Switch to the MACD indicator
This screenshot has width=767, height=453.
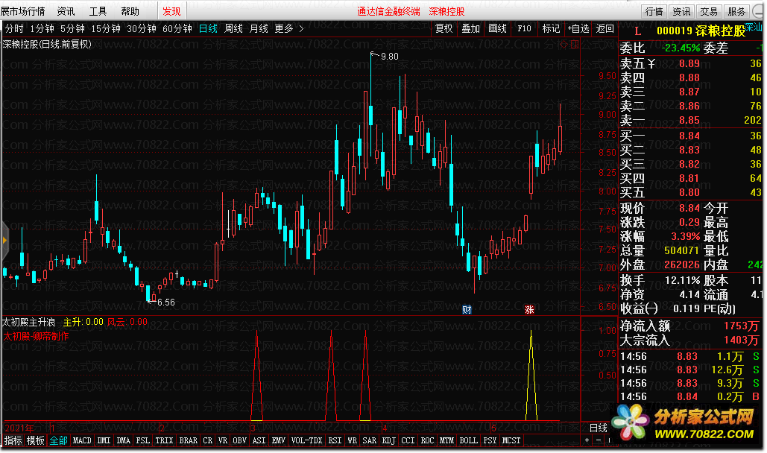pos(82,440)
